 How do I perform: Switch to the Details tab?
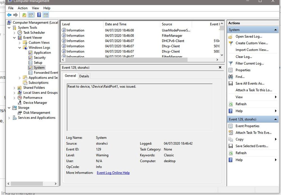tap(84, 76)
